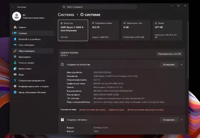Open the PC user avatar

pos(16,16)
